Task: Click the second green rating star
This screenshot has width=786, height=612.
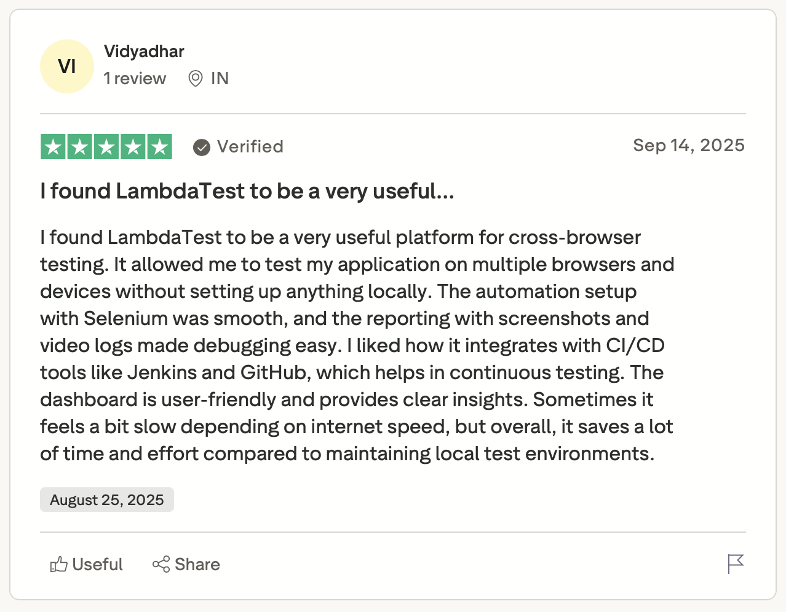Action: tap(80, 147)
